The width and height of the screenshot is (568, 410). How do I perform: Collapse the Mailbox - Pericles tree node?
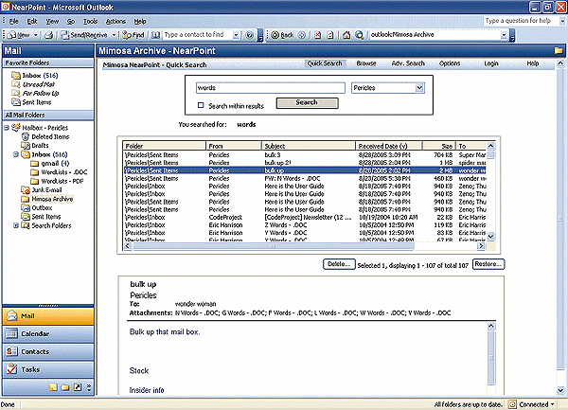[x=7, y=128]
